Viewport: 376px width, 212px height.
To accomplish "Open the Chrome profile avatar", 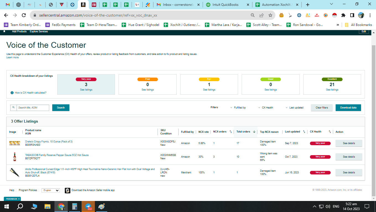I will 361,15.
